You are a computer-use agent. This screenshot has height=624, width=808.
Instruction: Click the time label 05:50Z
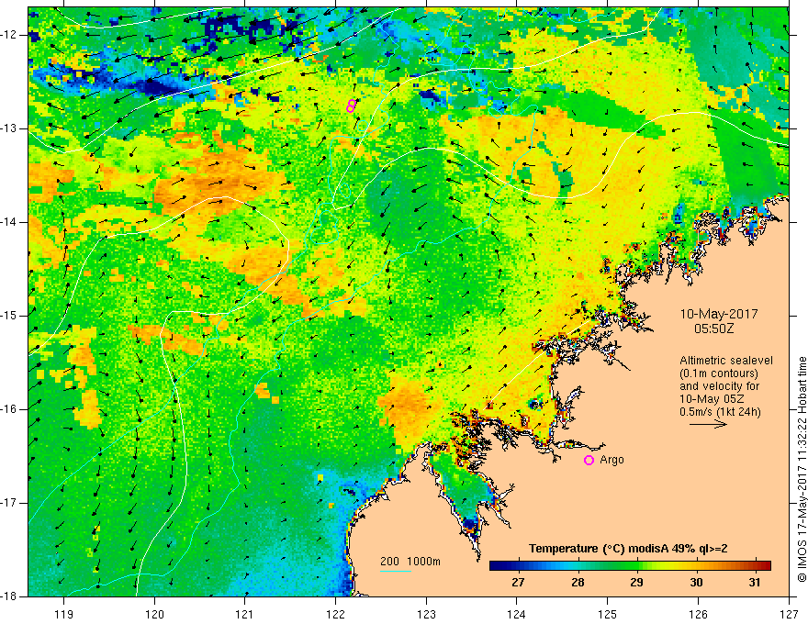tap(713, 329)
